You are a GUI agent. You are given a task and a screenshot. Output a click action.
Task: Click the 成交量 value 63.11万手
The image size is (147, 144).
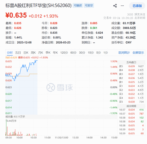pyautogui.click(x=129, y=23)
